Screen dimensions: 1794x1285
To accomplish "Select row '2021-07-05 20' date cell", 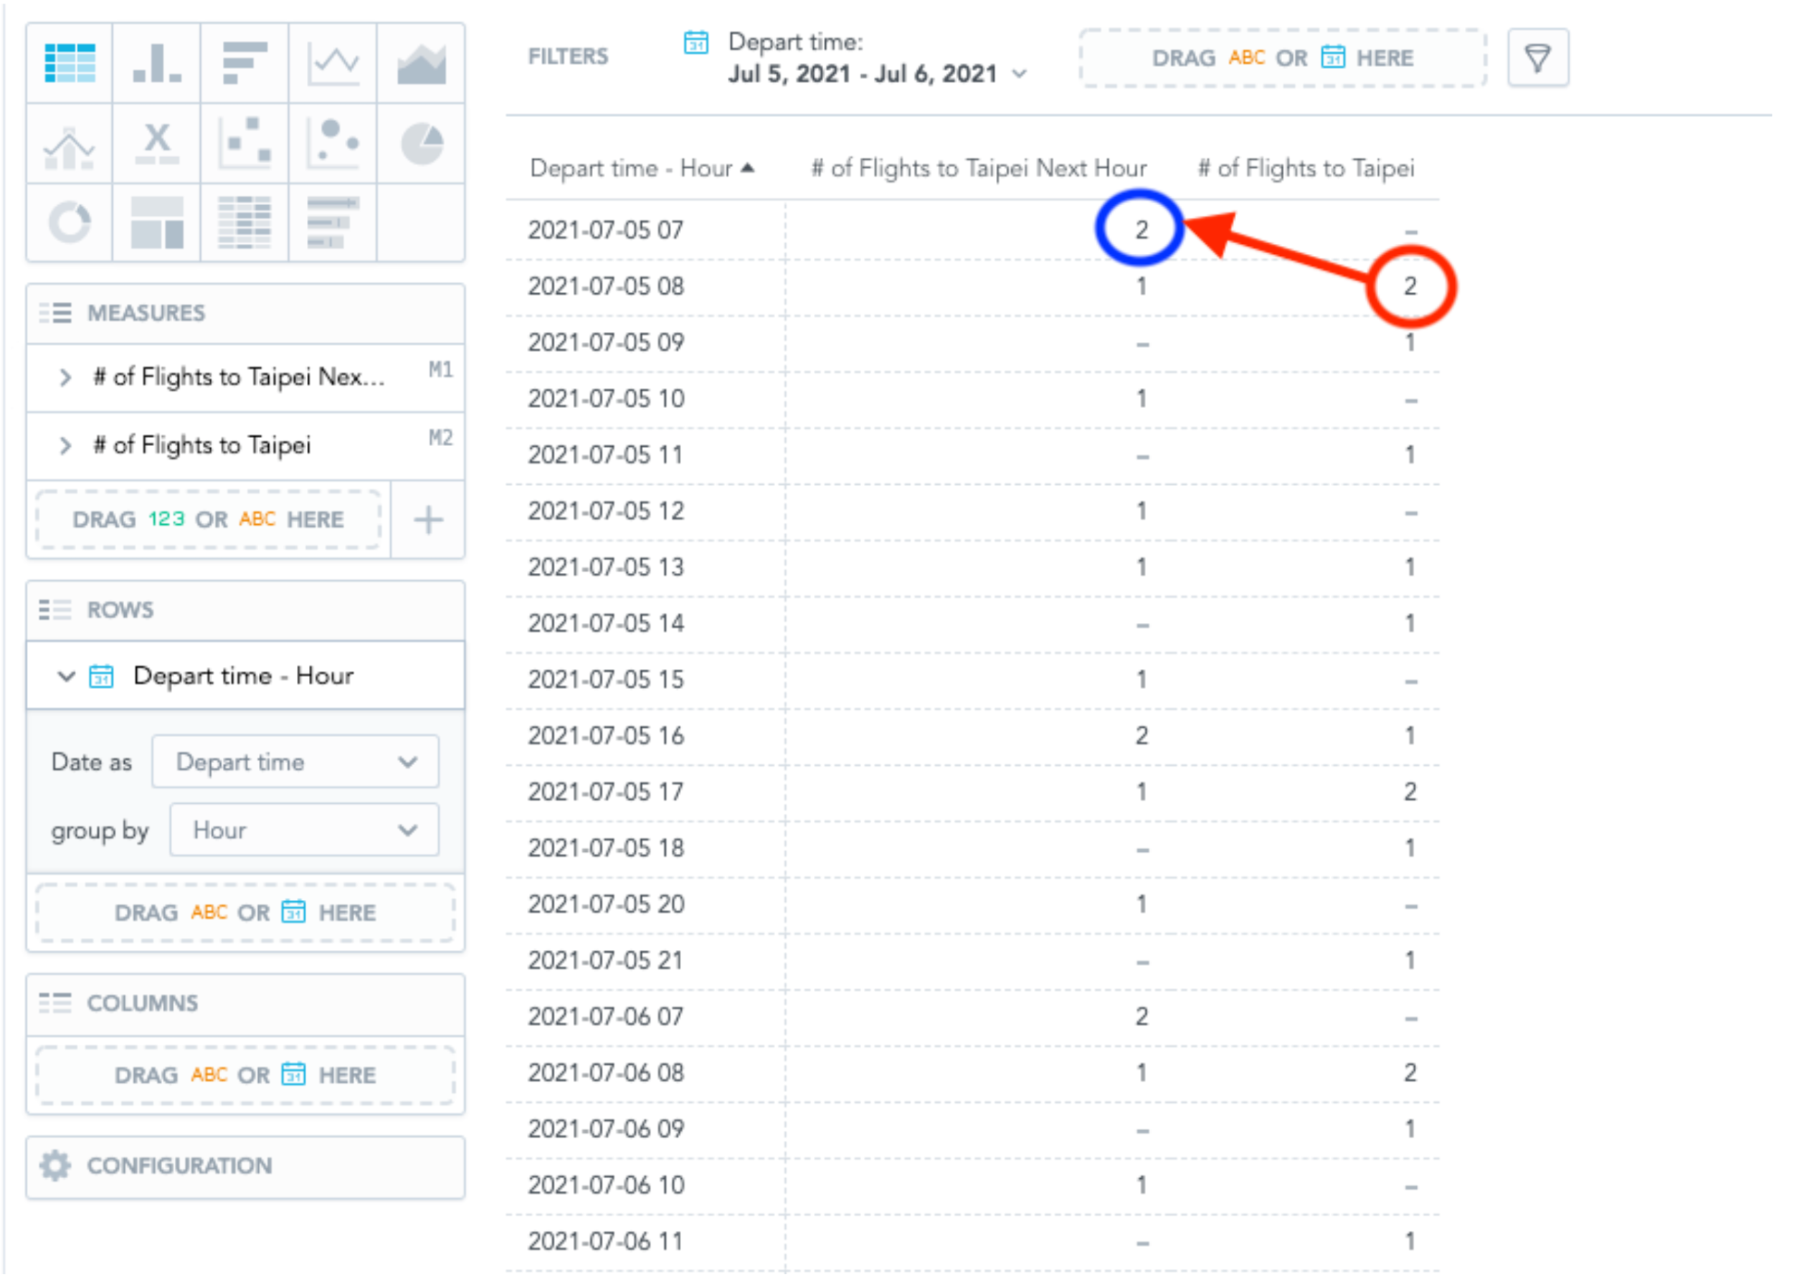I will click(606, 904).
